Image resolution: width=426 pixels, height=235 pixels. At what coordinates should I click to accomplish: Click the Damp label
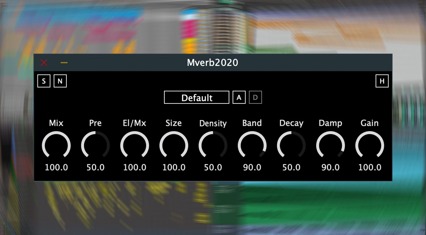[x=331, y=123]
